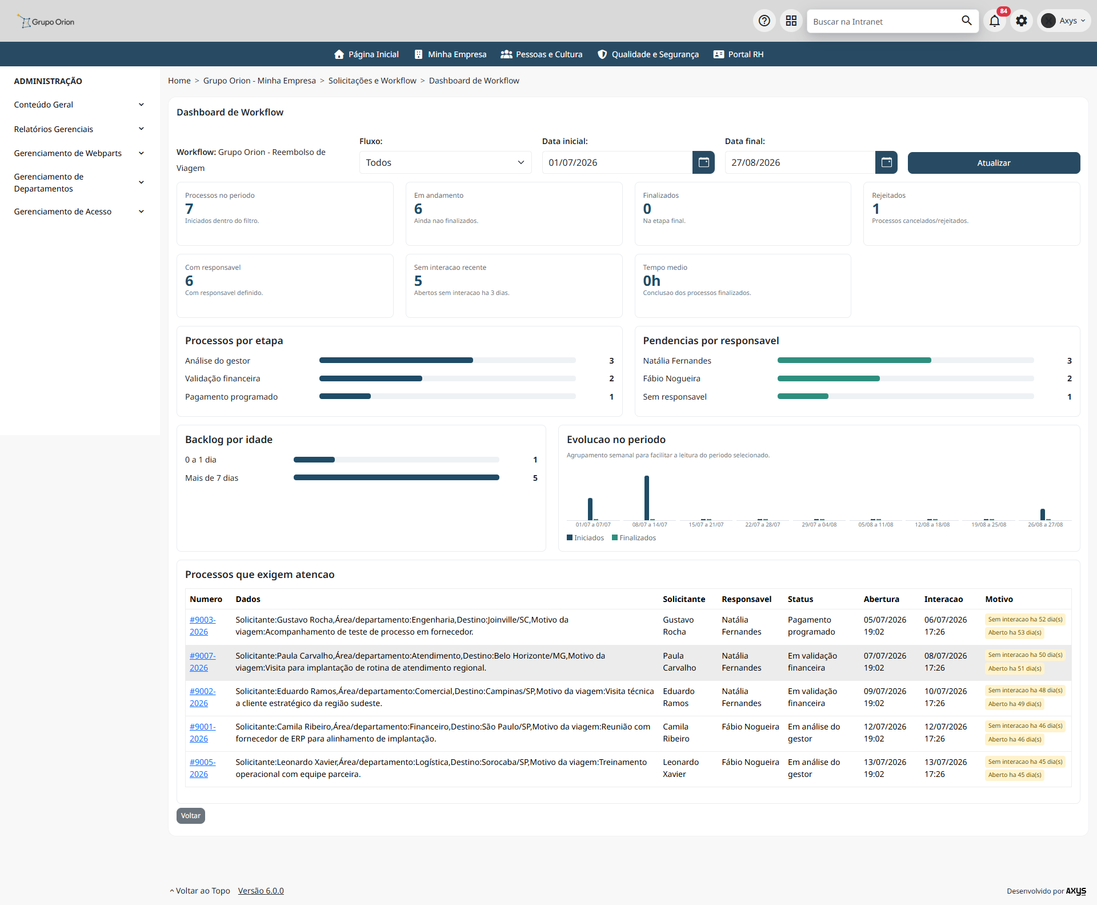Open the Data final calendar picker

[886, 162]
